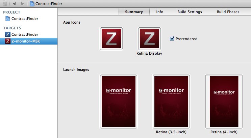Open the Info tab

tap(159, 12)
